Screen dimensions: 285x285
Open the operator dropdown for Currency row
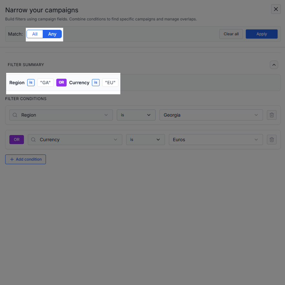coord(145,140)
